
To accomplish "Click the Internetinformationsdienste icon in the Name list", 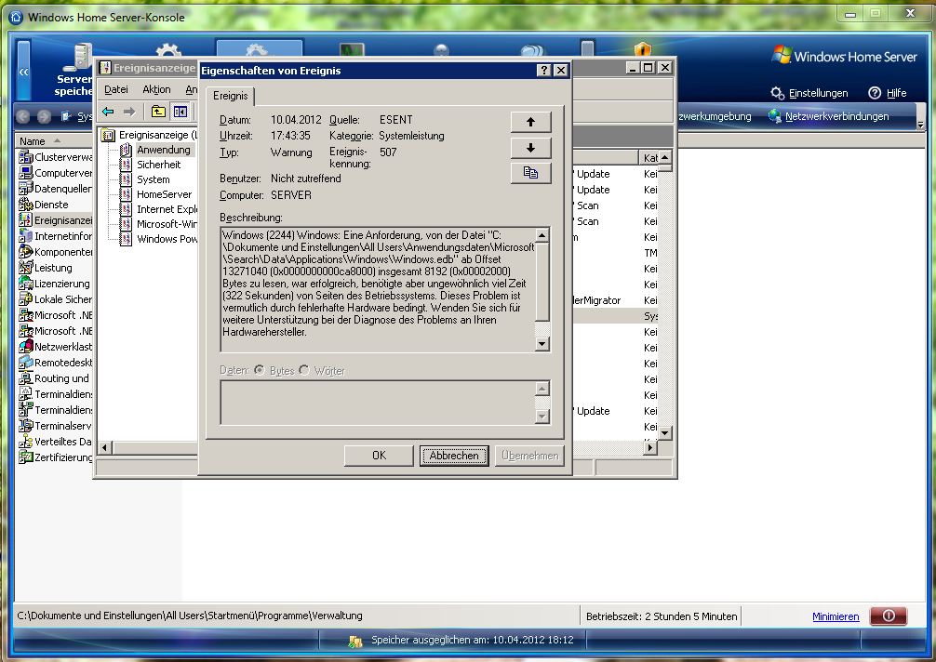I will 26,236.
